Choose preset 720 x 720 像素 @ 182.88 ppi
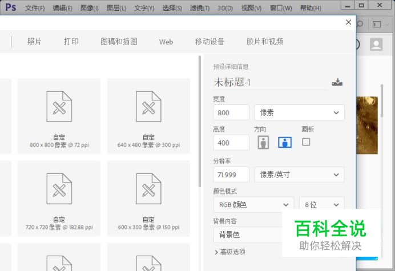Viewport: 395px width, 271px height. [59, 198]
